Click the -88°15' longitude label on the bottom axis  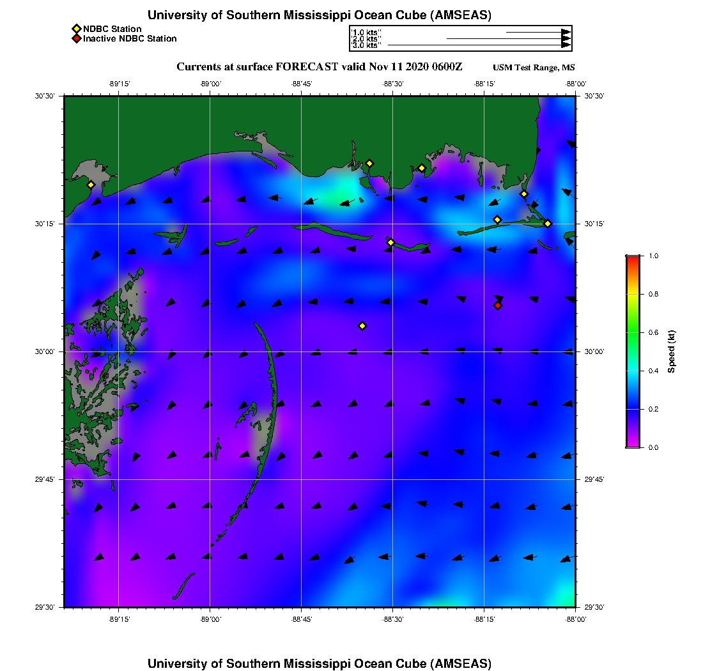click(484, 619)
